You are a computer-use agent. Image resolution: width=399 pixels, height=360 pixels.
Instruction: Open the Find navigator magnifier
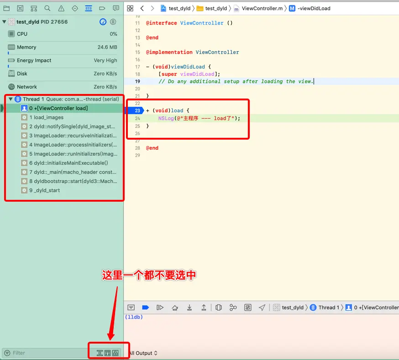(x=47, y=8)
